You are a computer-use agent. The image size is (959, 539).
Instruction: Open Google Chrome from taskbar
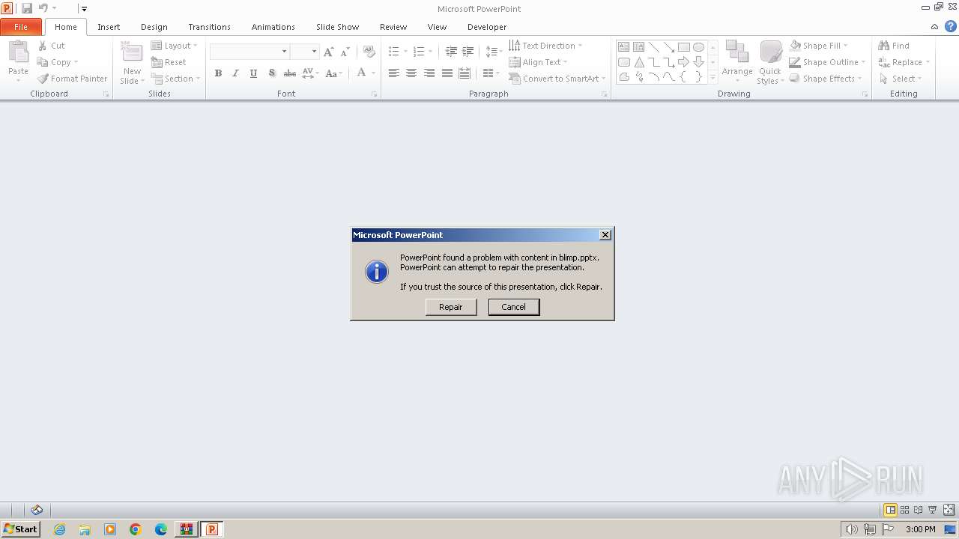(136, 529)
